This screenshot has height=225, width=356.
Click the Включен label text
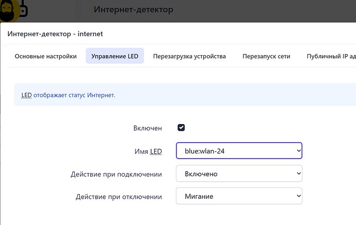148,128
